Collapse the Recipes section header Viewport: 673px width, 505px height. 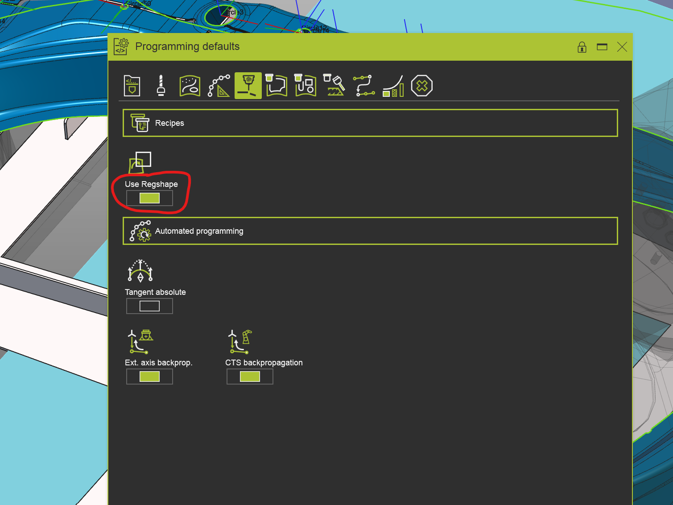pos(370,123)
